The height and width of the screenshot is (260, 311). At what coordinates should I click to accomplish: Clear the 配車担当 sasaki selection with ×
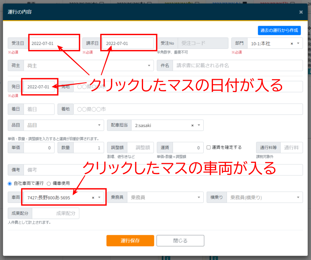pos(192,125)
